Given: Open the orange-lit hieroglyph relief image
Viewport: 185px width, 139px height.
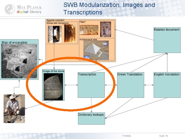Looking at the screenshot, I should [70, 33].
